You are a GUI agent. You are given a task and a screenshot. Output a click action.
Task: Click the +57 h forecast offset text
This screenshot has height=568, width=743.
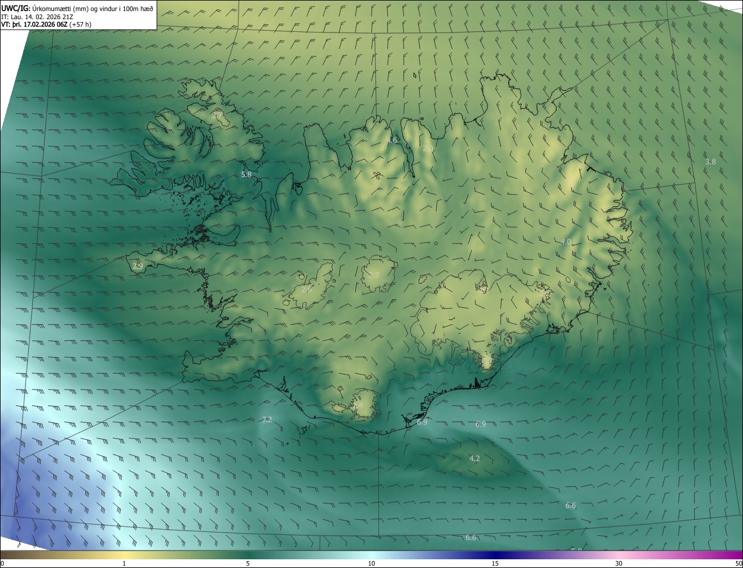click(x=80, y=24)
